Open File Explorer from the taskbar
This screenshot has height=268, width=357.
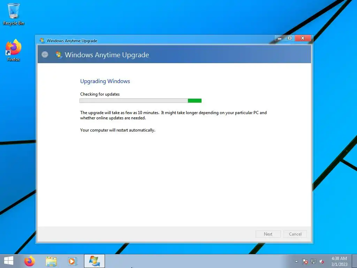coord(51,261)
